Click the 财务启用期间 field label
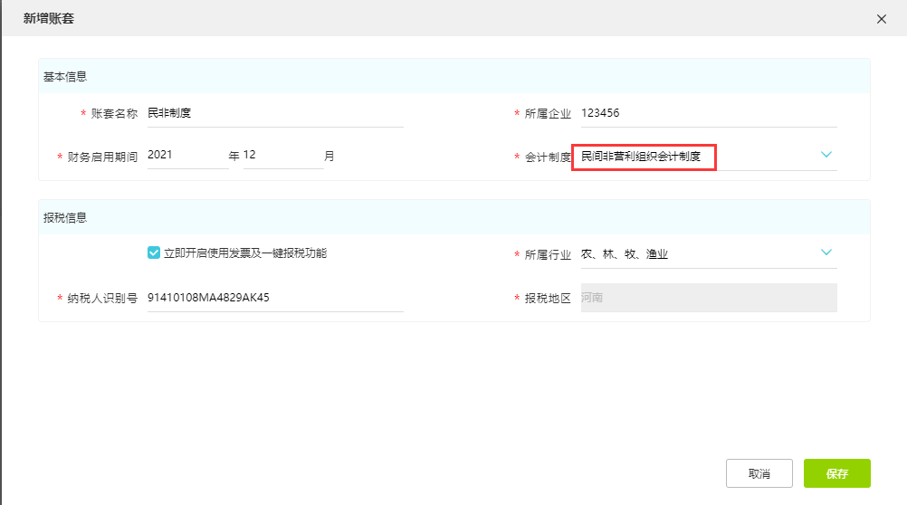 click(102, 157)
